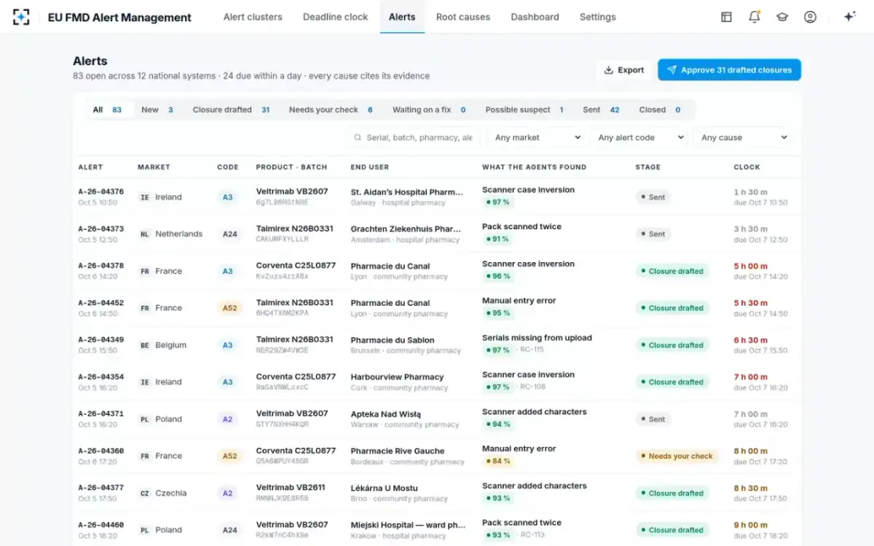Open alert A-26-04373
Screen dimensions: 874x546
click(101, 229)
